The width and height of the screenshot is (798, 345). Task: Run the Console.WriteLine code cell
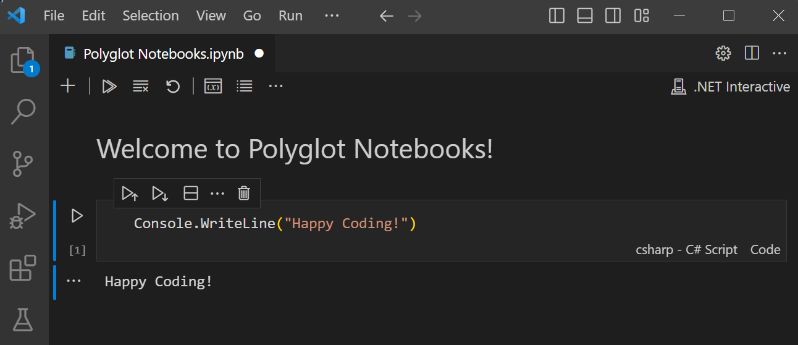click(x=77, y=216)
